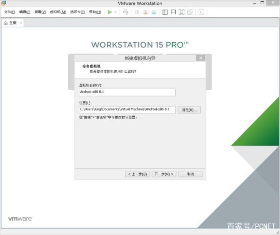Open the 选项卡(T) menu
The width and height of the screenshot is (280, 235).
[x=78, y=12]
